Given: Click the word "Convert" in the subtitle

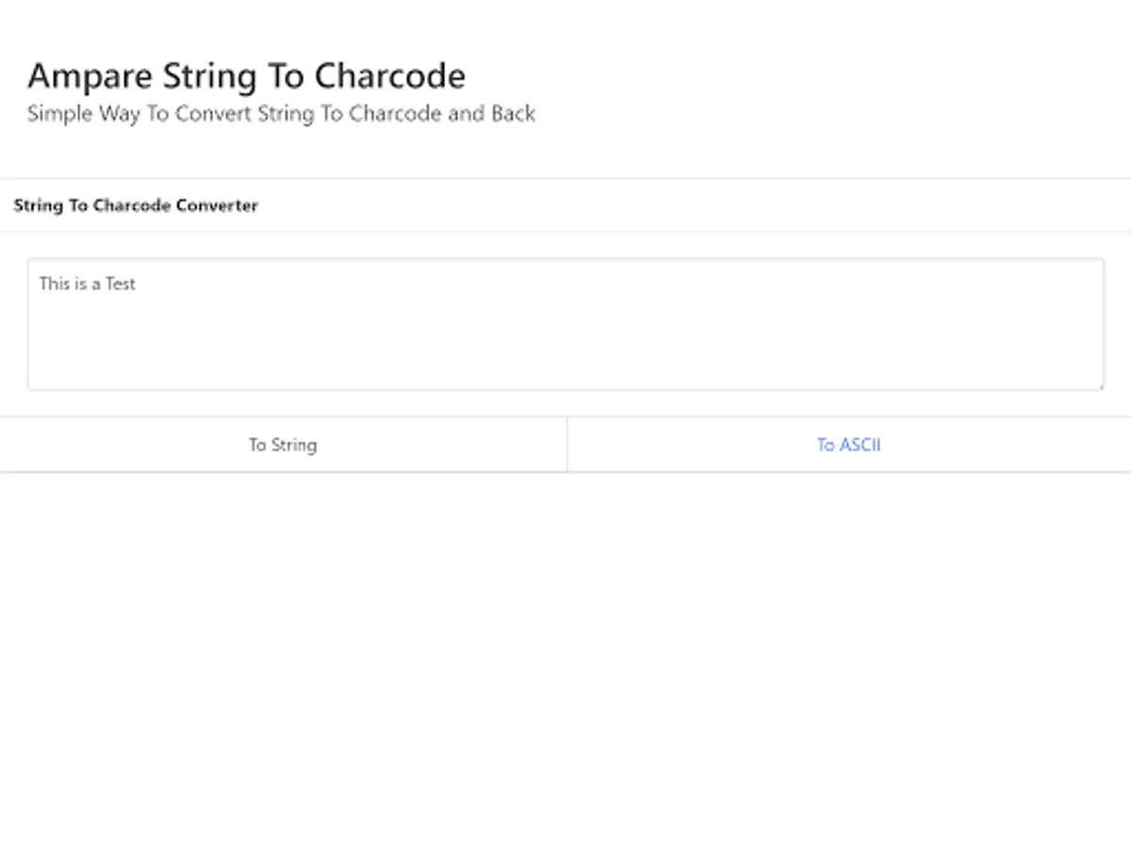Looking at the screenshot, I should click(x=214, y=114).
